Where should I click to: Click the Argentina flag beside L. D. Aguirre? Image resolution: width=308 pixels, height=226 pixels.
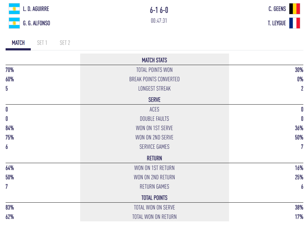pyautogui.click(x=14, y=9)
